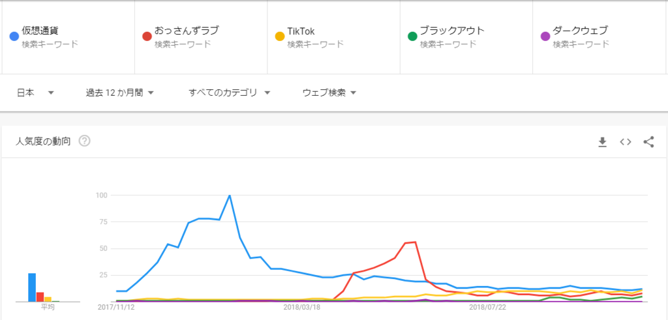Edit the ブラックアウト search term
The image size is (668, 320).
coord(452,31)
